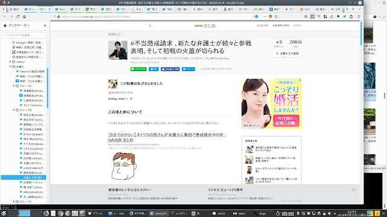Switch to the Google Maps tab
The height and width of the screenshot is (217, 387).
pos(91,9)
